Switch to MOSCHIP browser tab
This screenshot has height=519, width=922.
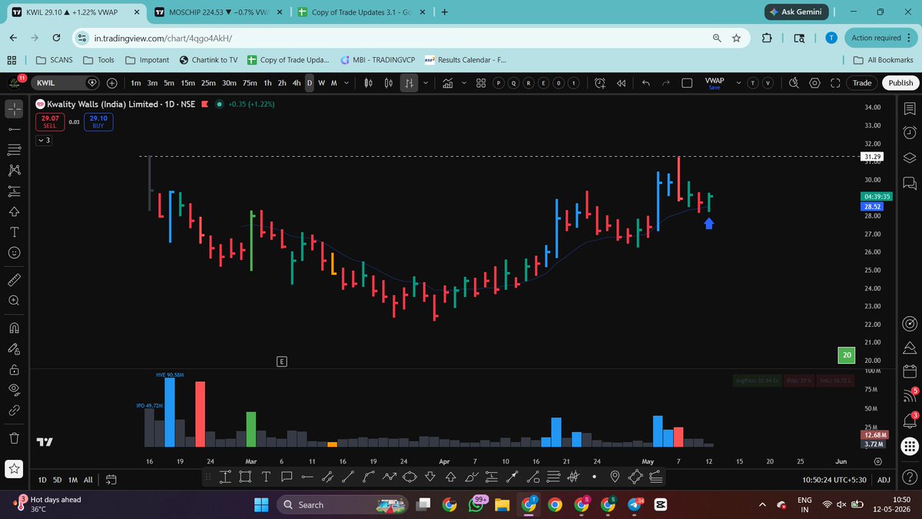tap(217, 12)
